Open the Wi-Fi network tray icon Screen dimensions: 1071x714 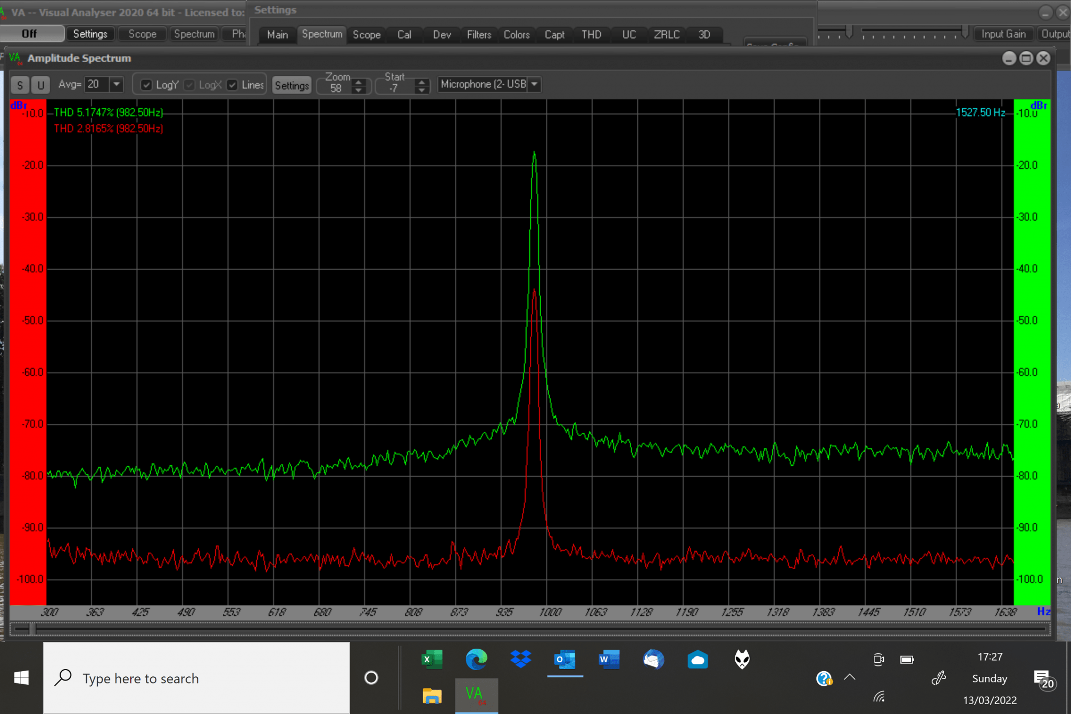(x=879, y=696)
